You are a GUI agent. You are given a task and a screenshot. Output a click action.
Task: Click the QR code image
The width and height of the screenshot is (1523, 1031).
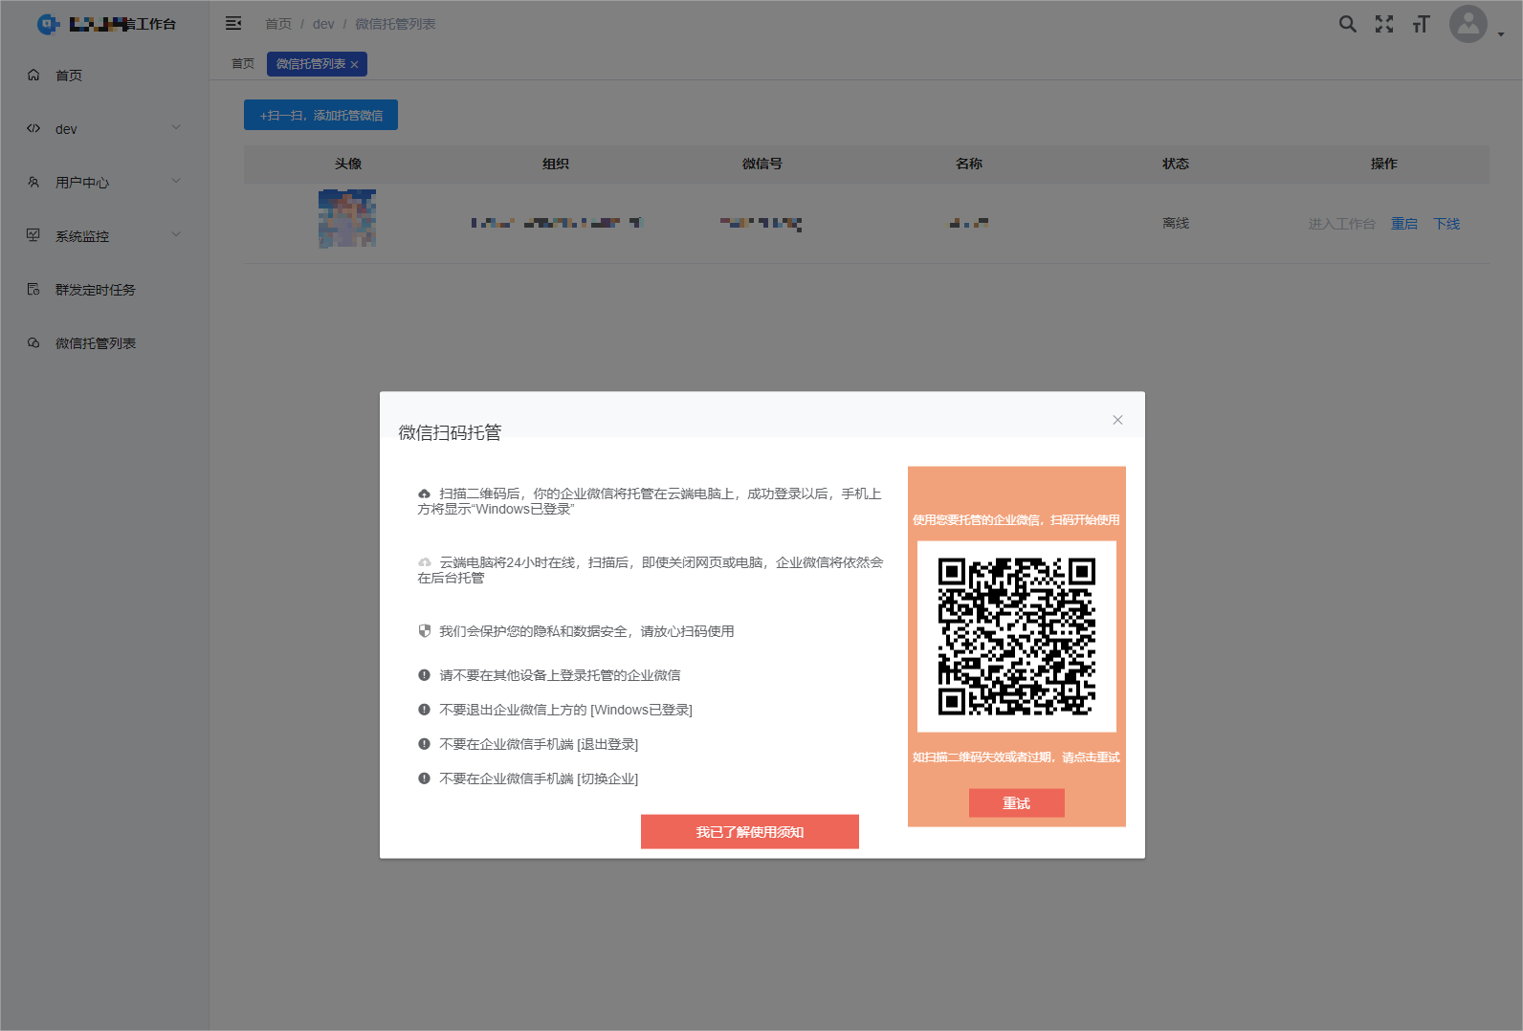pyautogui.click(x=1016, y=637)
